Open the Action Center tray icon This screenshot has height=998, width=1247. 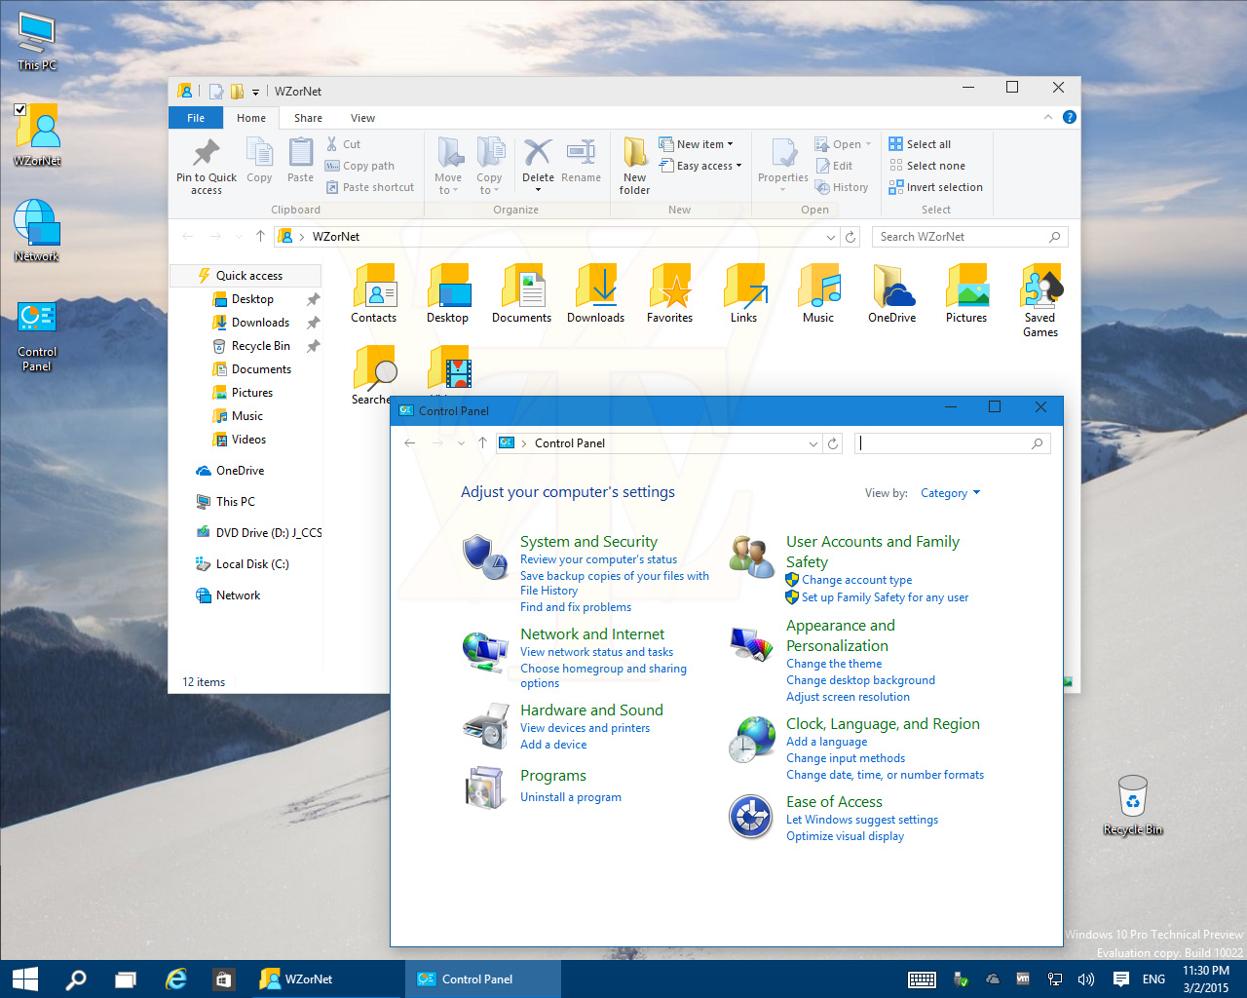point(1121,979)
